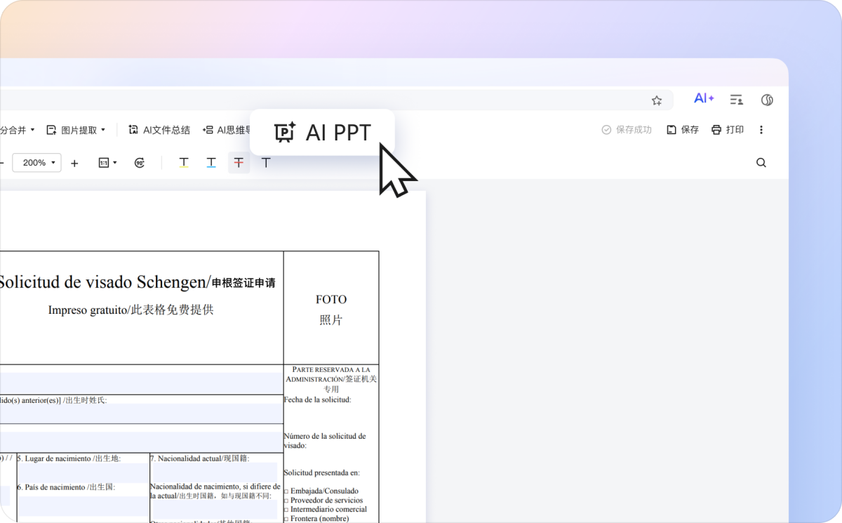
Task: Select the red strikethrough annotation tool
Action: tap(239, 162)
